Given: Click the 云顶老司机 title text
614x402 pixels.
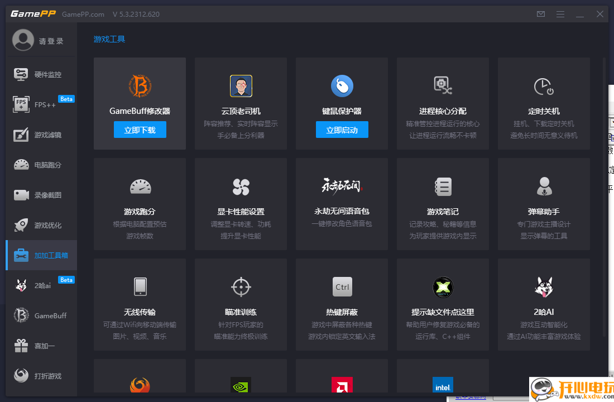Looking at the screenshot, I should (x=241, y=111).
